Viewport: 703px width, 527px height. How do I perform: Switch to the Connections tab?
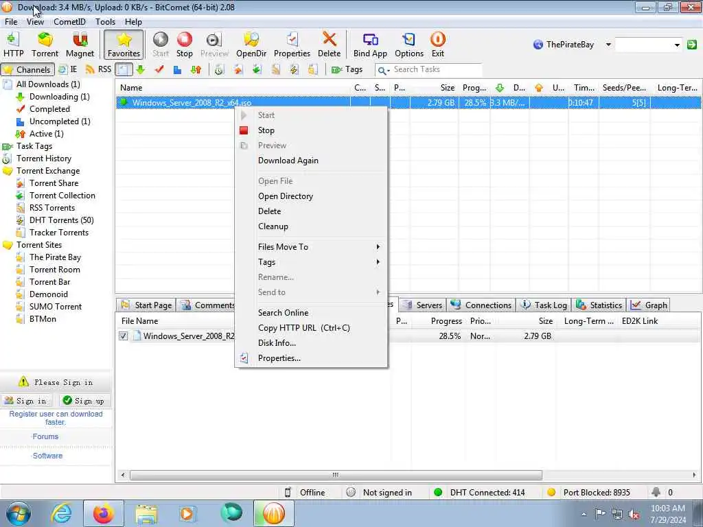[481, 305]
